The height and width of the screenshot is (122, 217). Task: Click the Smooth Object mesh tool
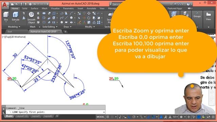(32, 18)
